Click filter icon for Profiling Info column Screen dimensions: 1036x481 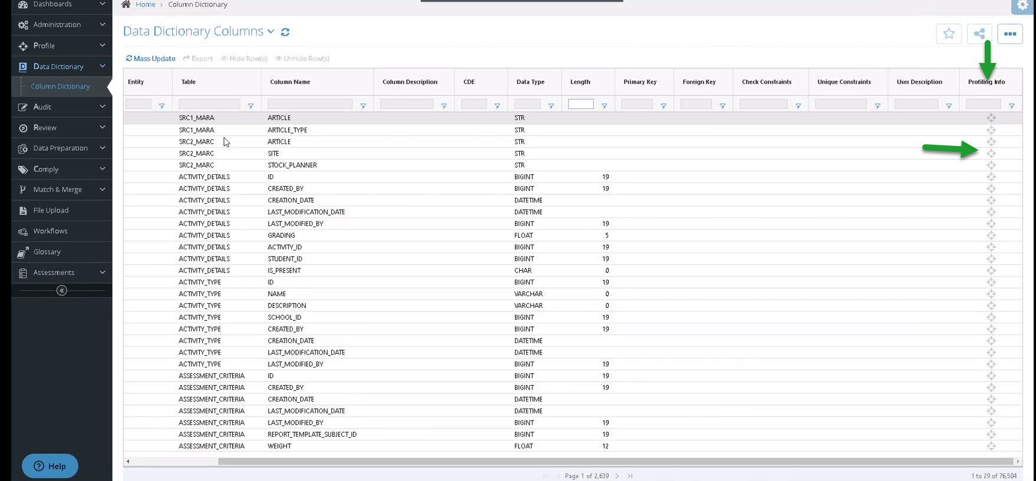(1012, 106)
